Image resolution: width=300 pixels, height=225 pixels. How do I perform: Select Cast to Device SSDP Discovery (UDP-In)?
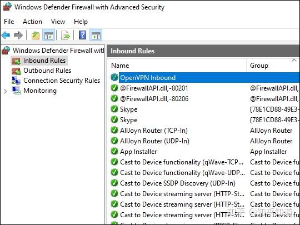[178, 183]
